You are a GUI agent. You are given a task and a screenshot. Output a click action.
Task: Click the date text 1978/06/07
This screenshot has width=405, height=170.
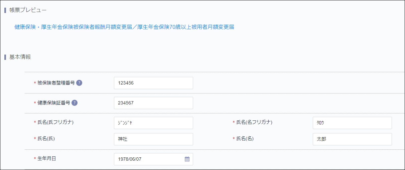[x=130, y=159]
